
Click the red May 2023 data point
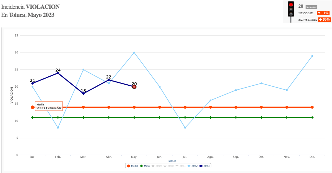[134, 87]
